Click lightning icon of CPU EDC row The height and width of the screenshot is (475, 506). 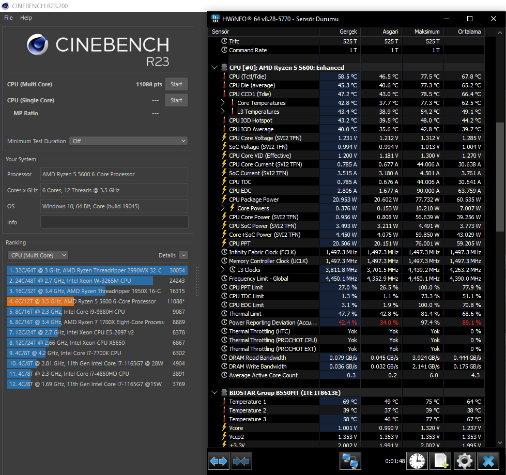point(224,190)
